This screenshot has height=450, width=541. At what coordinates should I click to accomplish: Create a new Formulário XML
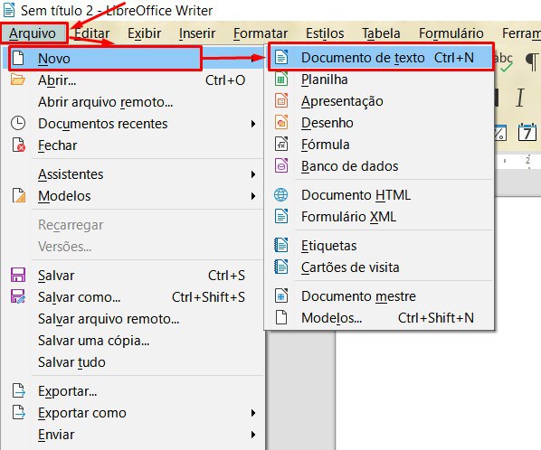380,217
